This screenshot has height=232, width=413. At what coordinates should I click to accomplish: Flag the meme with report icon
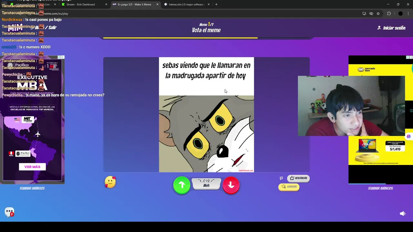click(x=281, y=178)
